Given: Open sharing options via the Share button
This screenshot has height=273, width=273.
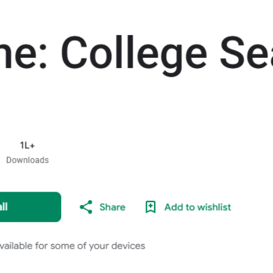Looking at the screenshot, I should coord(103,207).
